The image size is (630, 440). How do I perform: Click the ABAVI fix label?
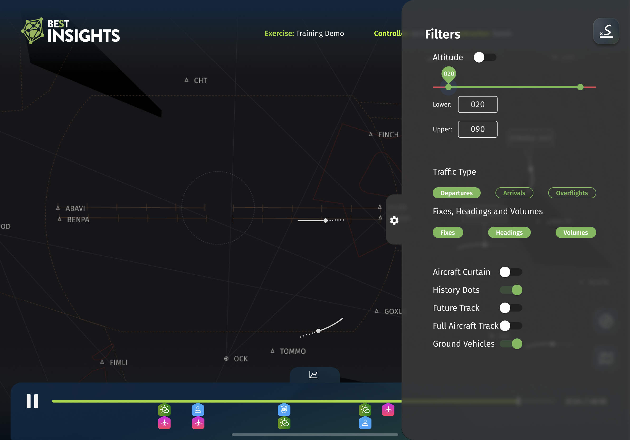75,208
